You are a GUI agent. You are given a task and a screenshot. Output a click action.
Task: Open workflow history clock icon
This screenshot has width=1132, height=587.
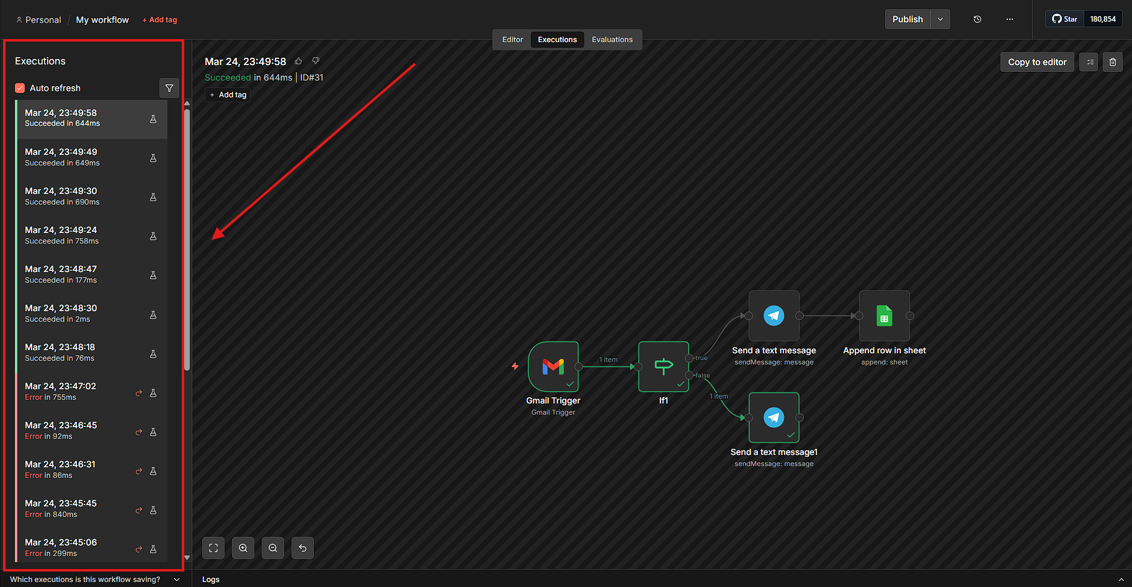click(977, 19)
